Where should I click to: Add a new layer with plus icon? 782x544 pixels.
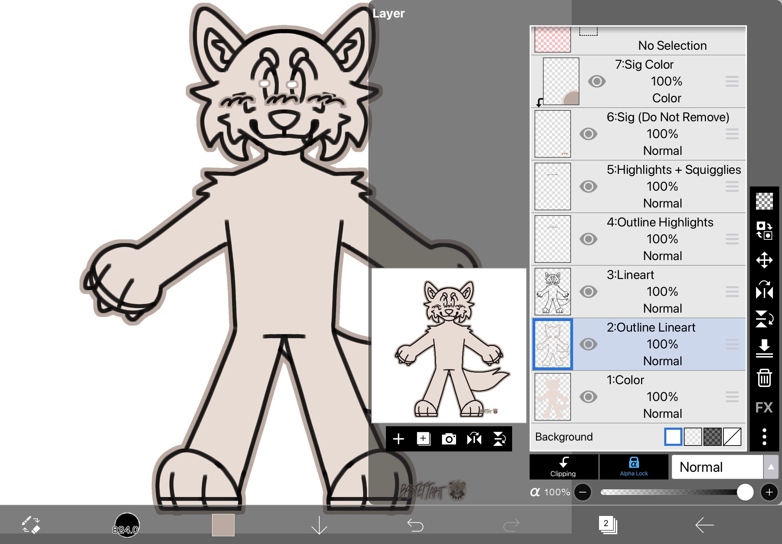click(399, 439)
